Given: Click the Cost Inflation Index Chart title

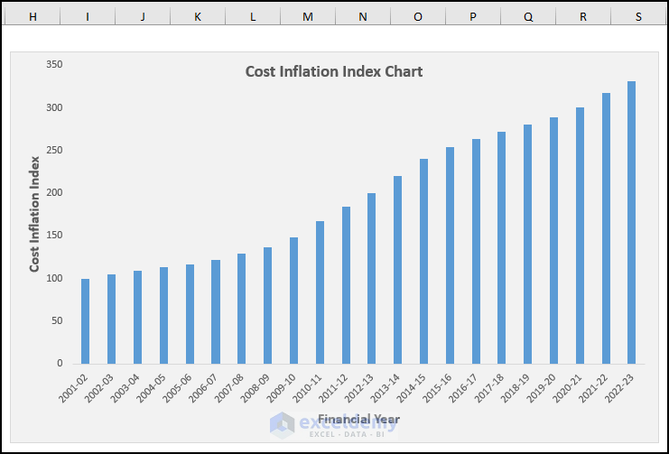Looking at the screenshot, I should (x=334, y=71).
